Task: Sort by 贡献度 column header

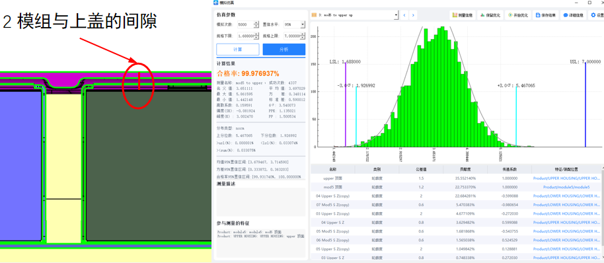Action: 465,169
